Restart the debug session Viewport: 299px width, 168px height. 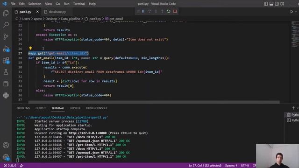[x=169, y=11]
